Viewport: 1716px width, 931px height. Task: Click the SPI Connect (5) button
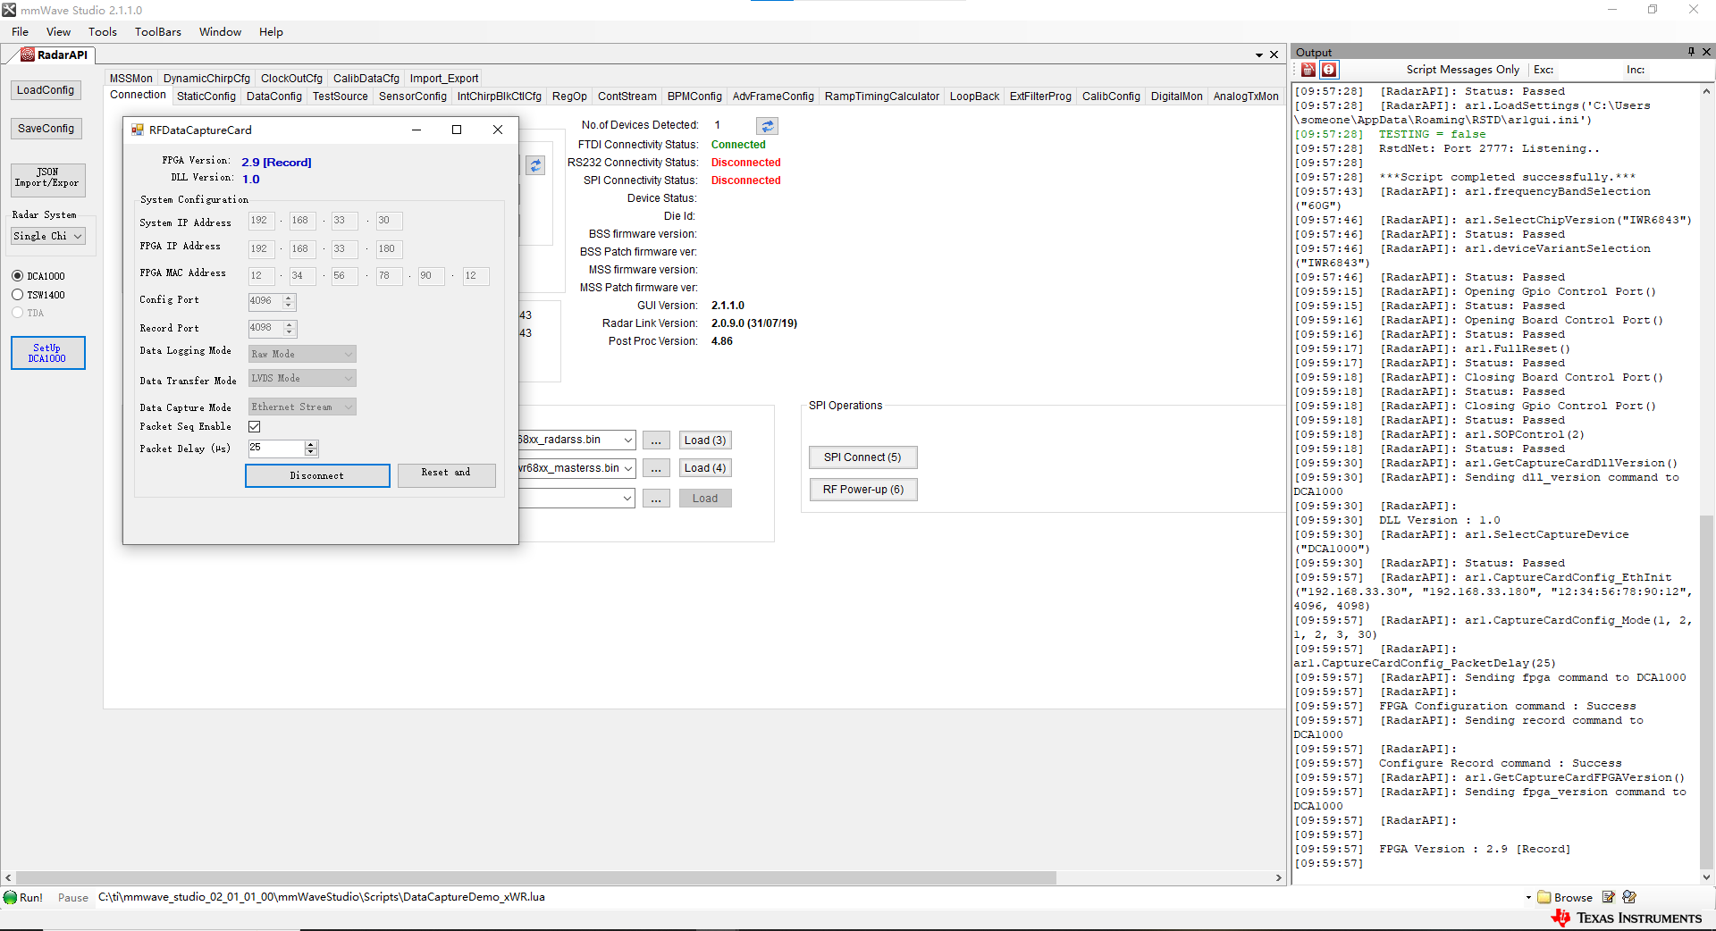pyautogui.click(x=863, y=457)
